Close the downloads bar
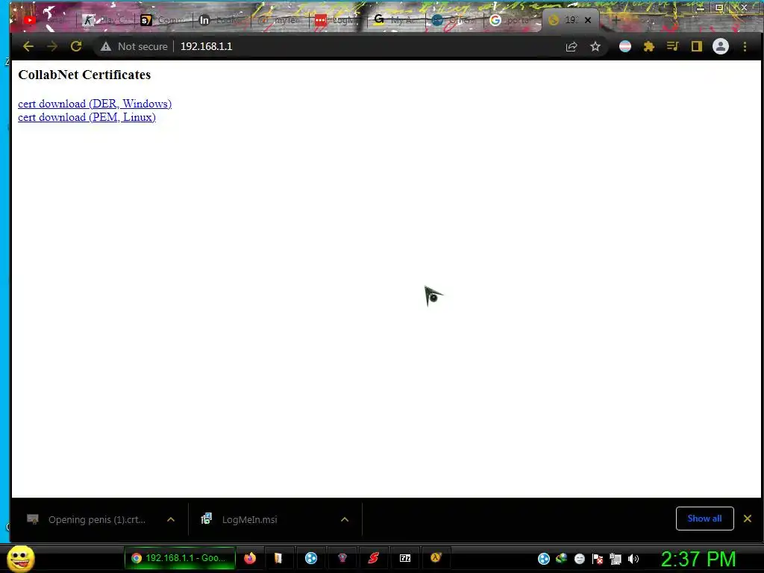 point(748,519)
